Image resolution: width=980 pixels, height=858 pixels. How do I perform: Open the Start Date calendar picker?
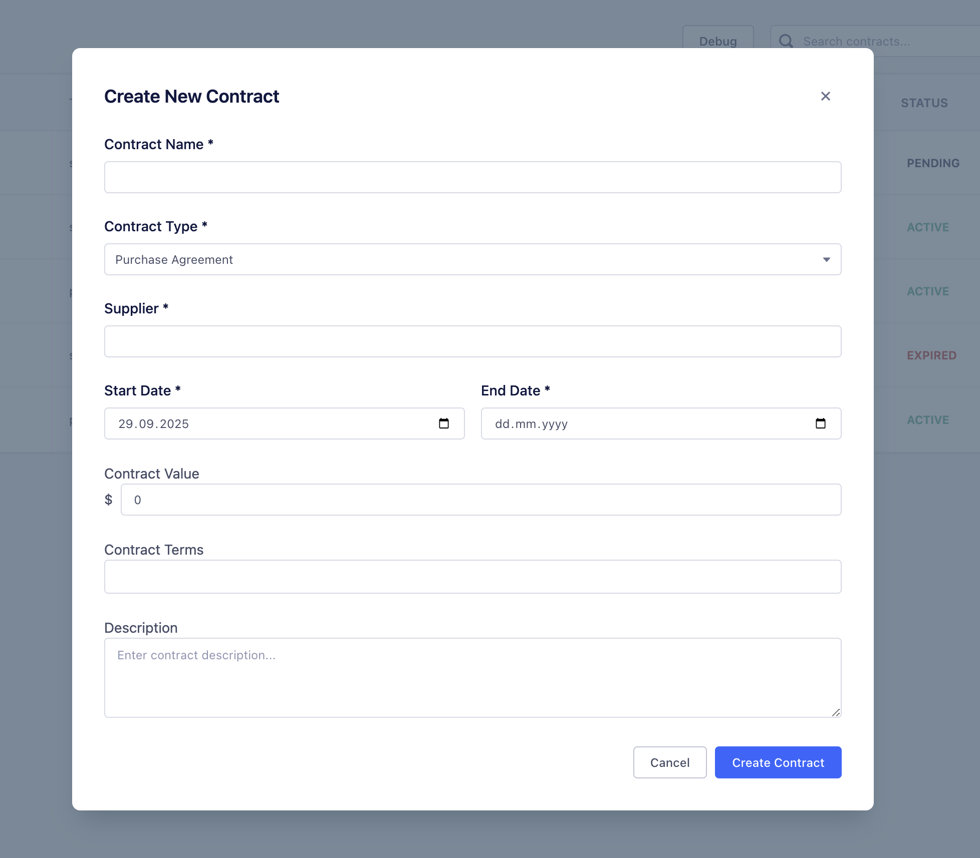click(444, 423)
